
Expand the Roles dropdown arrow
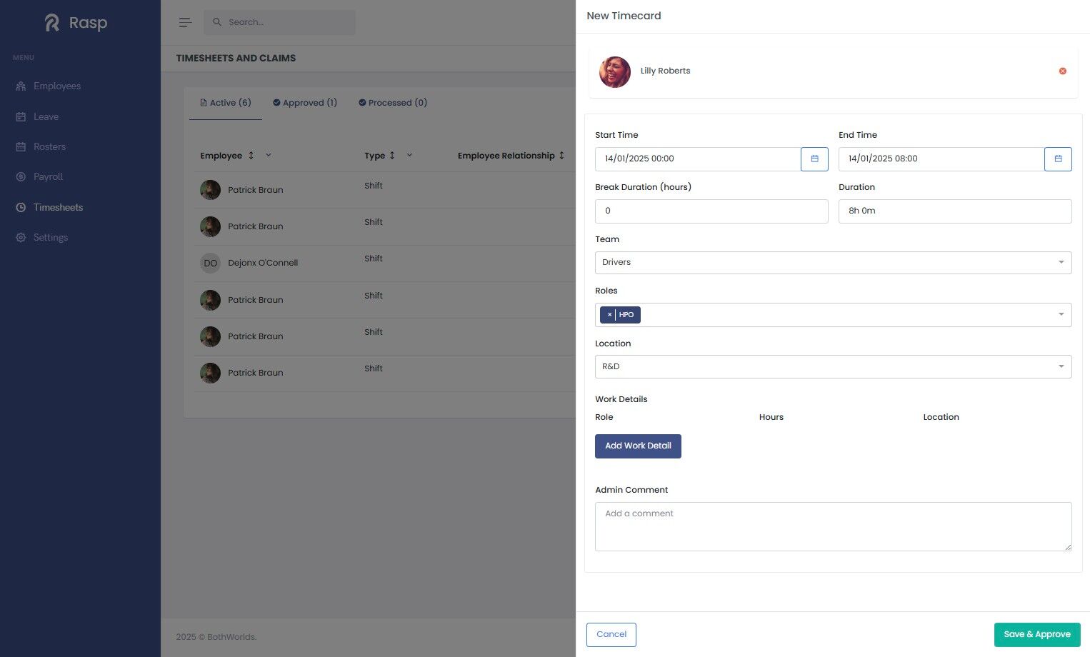coord(1061,315)
